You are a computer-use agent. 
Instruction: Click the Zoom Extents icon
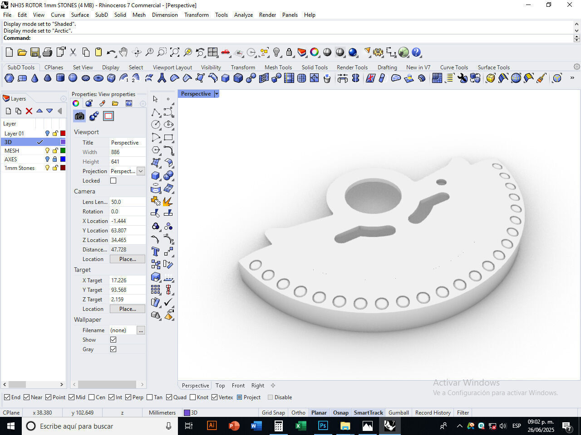[175, 52]
